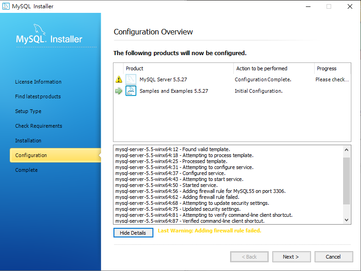Screen dimensions: 361x271
Task: Close the MySQL Installer window
Action: tap(350, 6)
